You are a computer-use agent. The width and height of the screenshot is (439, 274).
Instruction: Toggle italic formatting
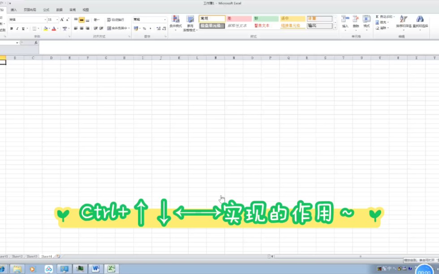17,28
